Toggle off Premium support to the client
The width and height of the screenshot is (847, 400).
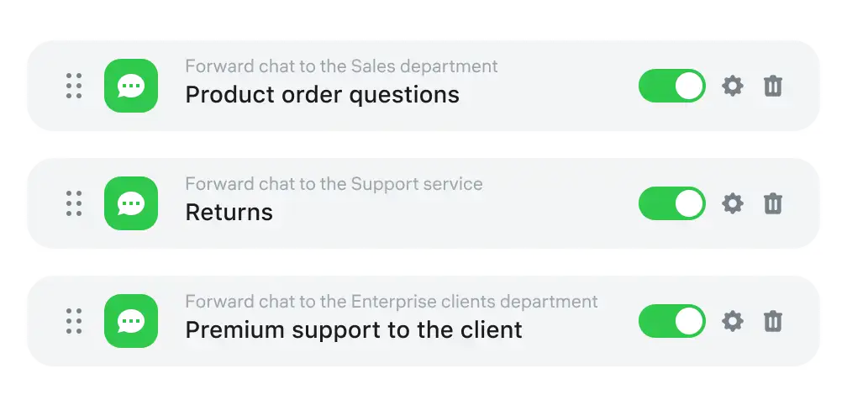[x=671, y=321]
